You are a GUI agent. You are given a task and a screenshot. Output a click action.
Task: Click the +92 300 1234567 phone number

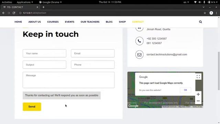pos(157,39)
